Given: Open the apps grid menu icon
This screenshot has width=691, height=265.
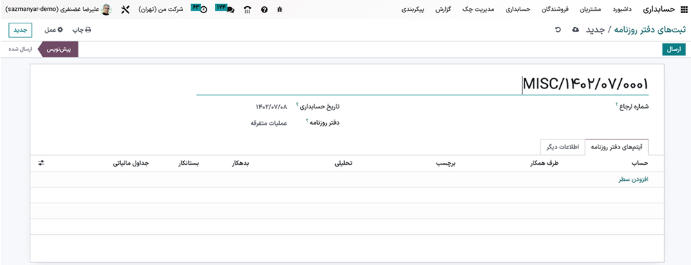Looking at the screenshot, I should click(x=683, y=9).
